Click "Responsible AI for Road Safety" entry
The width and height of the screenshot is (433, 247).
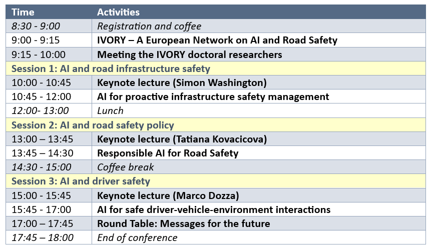pyautogui.click(x=168, y=153)
